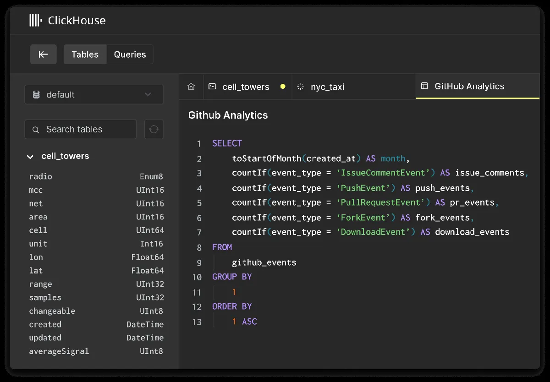Select the net column row
This screenshot has height=382, width=550.
click(96, 203)
